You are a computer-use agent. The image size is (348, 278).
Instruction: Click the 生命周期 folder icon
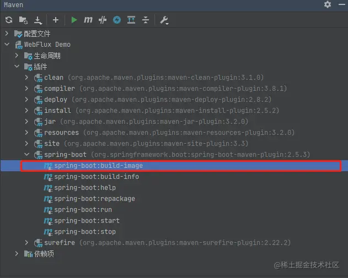click(28, 56)
